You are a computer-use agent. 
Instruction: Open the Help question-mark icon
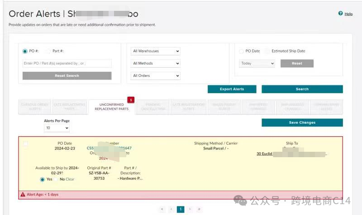click(x=340, y=14)
